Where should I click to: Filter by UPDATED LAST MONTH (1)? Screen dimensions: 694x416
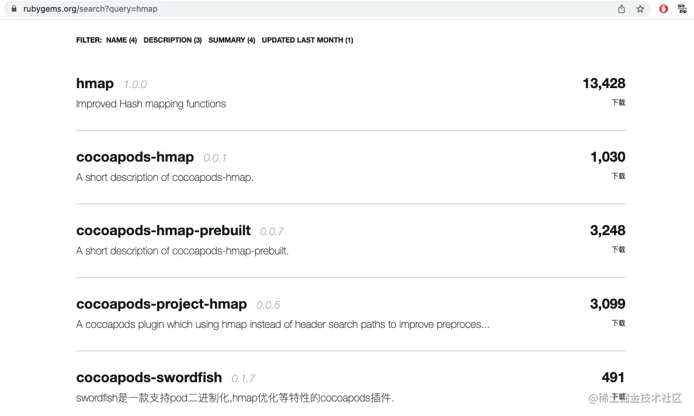coord(307,40)
